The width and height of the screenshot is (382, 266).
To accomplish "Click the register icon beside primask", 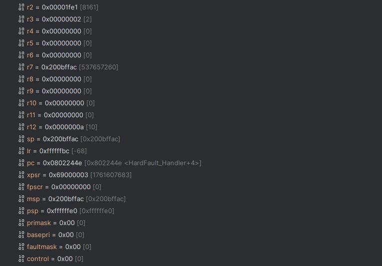I will pyautogui.click(x=21, y=223).
